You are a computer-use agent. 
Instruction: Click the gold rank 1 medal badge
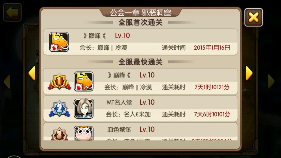(59, 82)
